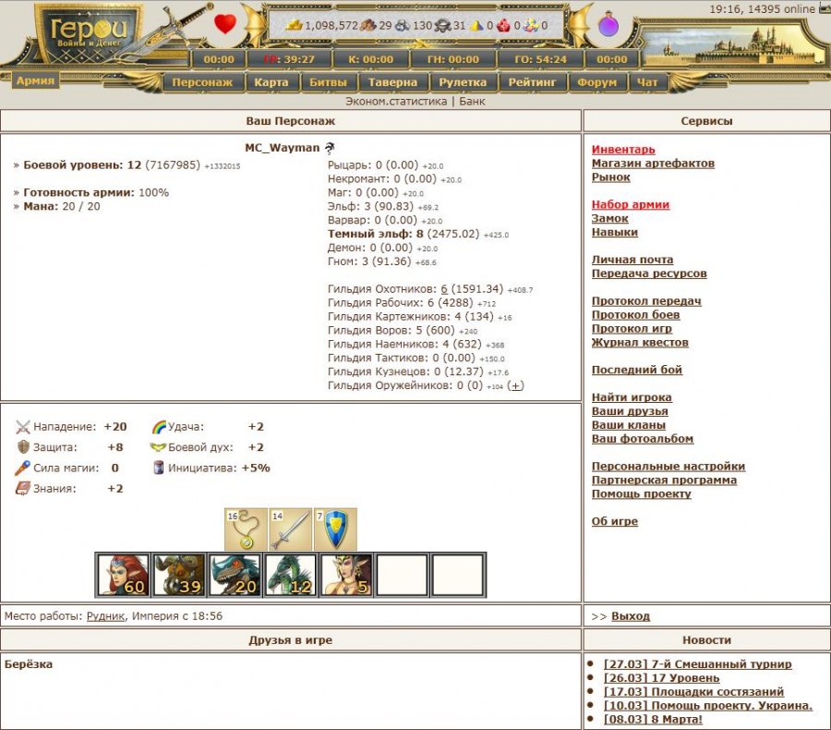The image size is (831, 730).
Task: Click the Банк link
Action: 472,102
